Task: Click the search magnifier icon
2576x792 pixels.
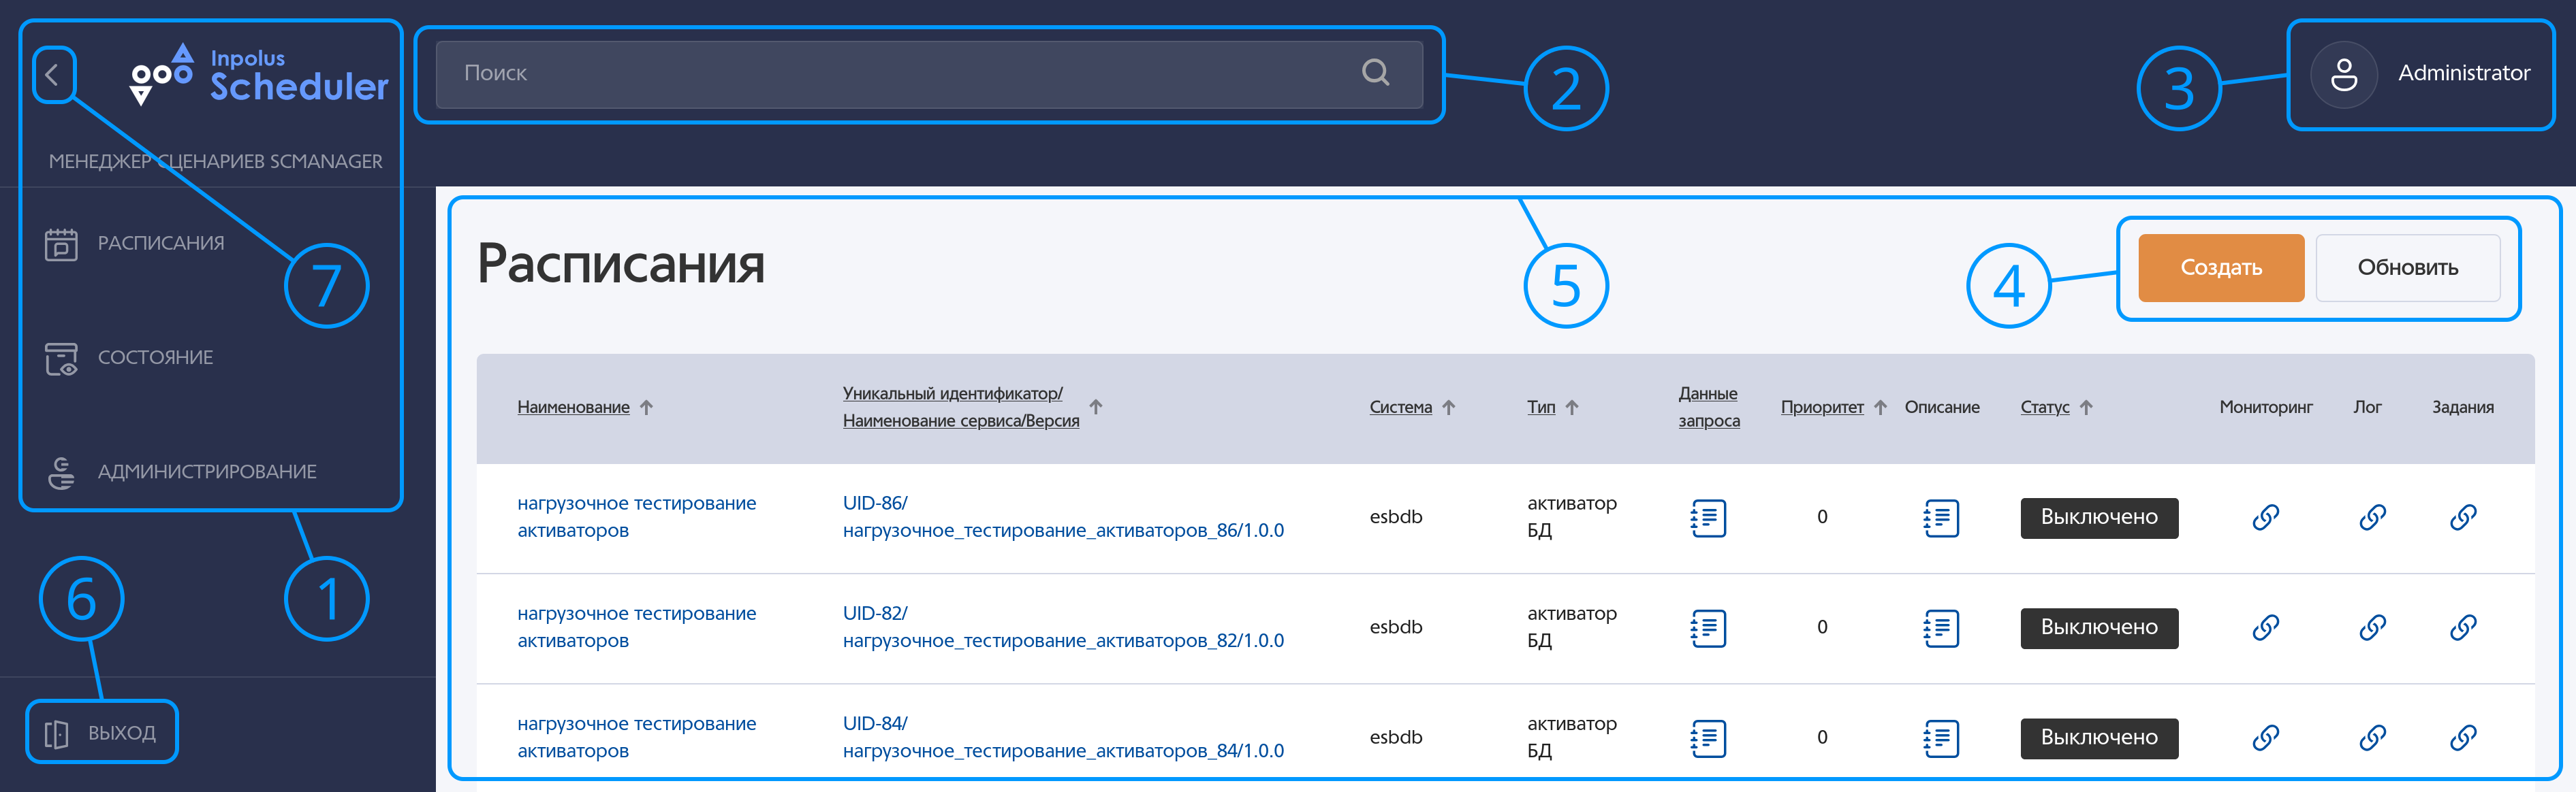Action: click(1375, 72)
